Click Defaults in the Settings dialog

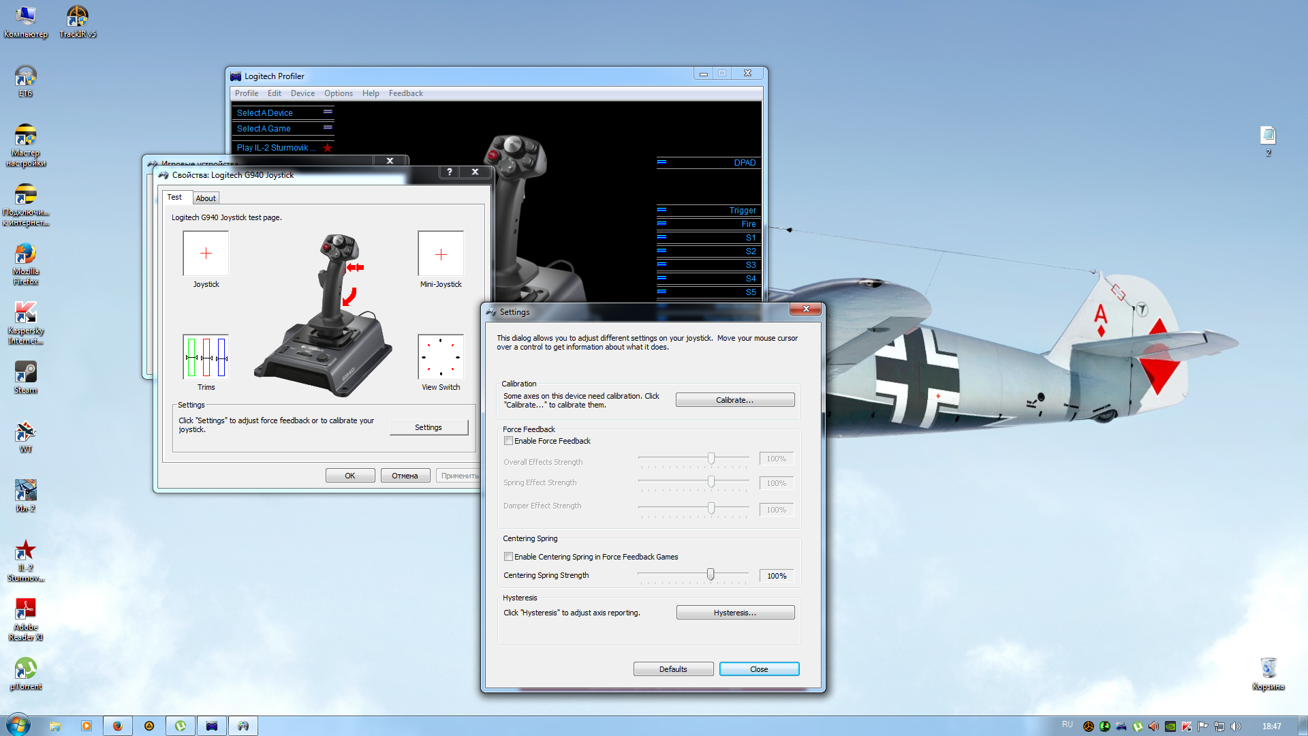[x=673, y=669]
